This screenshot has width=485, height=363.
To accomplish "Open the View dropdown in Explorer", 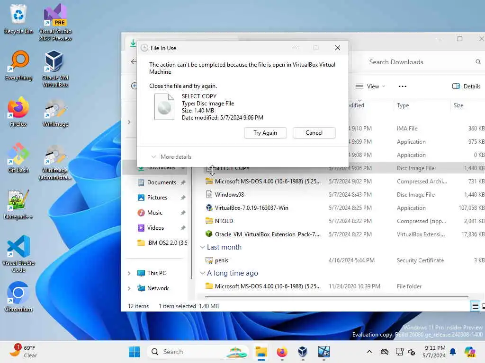I will coord(370,86).
